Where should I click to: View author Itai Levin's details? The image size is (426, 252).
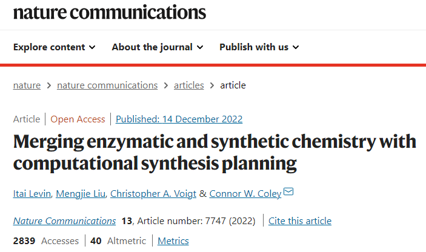(32, 193)
